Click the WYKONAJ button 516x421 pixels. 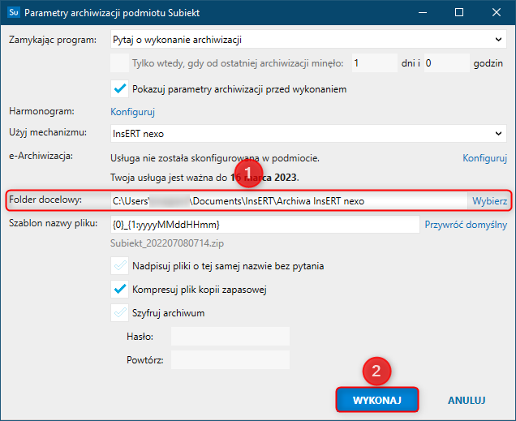tap(377, 400)
